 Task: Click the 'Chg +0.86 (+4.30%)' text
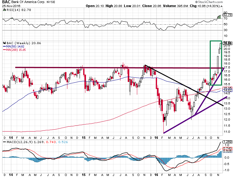click(205, 6)
